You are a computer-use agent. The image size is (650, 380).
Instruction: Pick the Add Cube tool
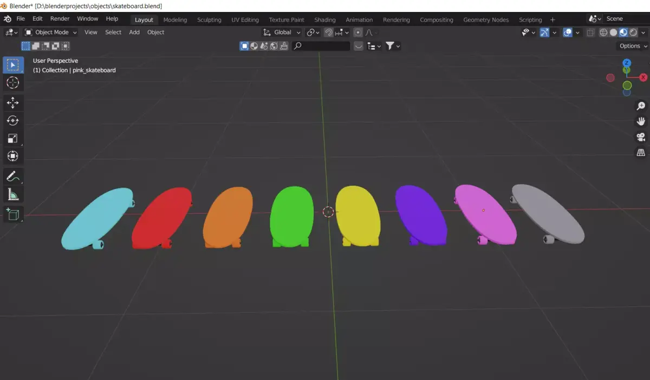click(x=12, y=214)
